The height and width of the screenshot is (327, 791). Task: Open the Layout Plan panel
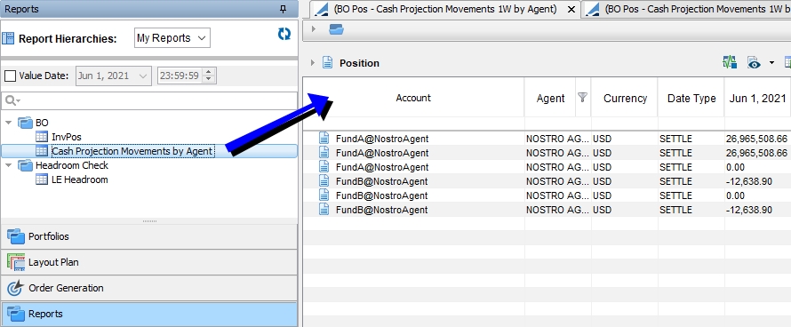(x=149, y=262)
